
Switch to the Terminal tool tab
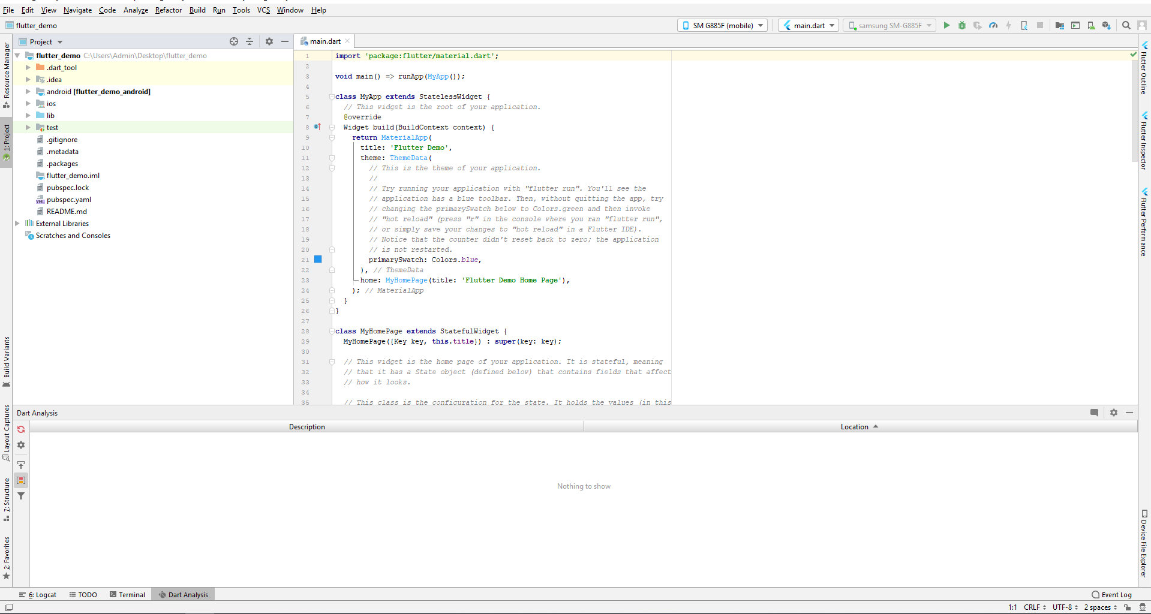pyautogui.click(x=127, y=595)
